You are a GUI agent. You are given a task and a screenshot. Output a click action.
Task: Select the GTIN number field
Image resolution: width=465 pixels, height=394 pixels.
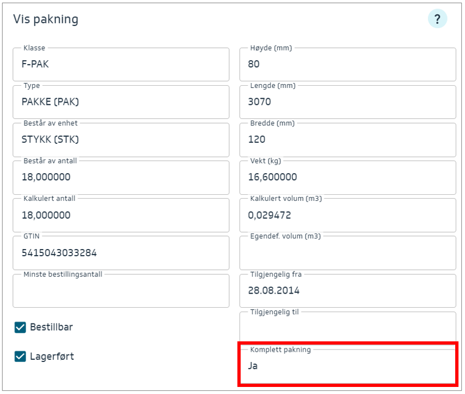tap(121, 253)
